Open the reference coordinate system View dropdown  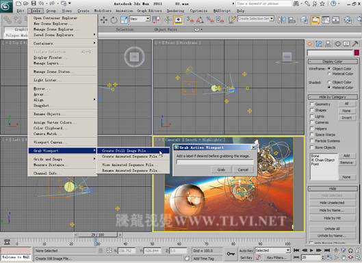[140, 19]
